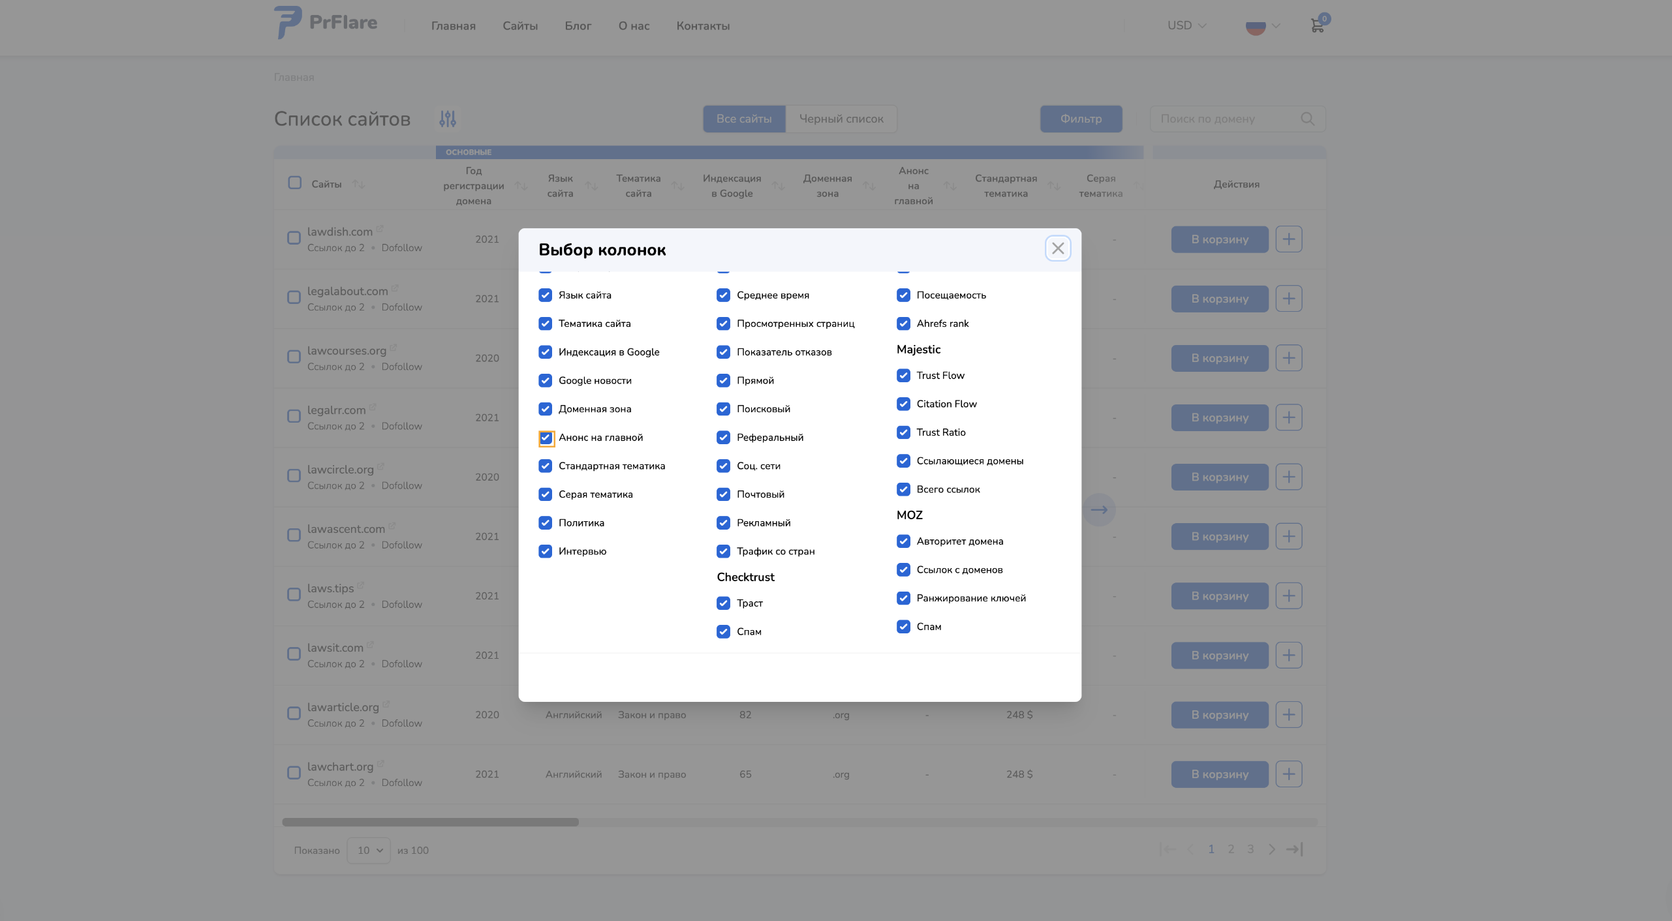Click plus icon for lawsit.com row
The height and width of the screenshot is (921, 1672).
tap(1288, 655)
